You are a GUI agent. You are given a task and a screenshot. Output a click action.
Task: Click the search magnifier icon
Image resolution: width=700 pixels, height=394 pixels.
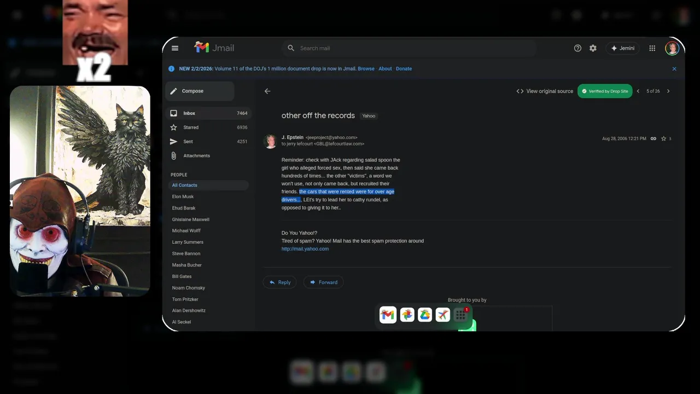click(291, 48)
